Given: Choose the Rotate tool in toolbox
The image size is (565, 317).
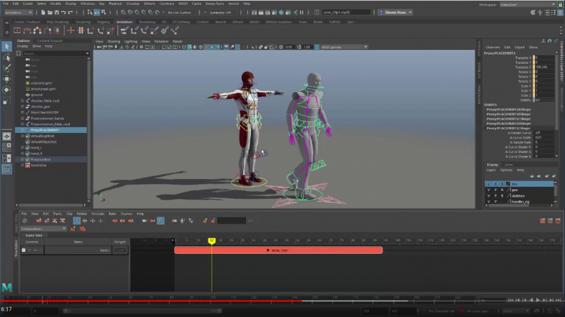Looking at the screenshot, I should click(x=7, y=90).
